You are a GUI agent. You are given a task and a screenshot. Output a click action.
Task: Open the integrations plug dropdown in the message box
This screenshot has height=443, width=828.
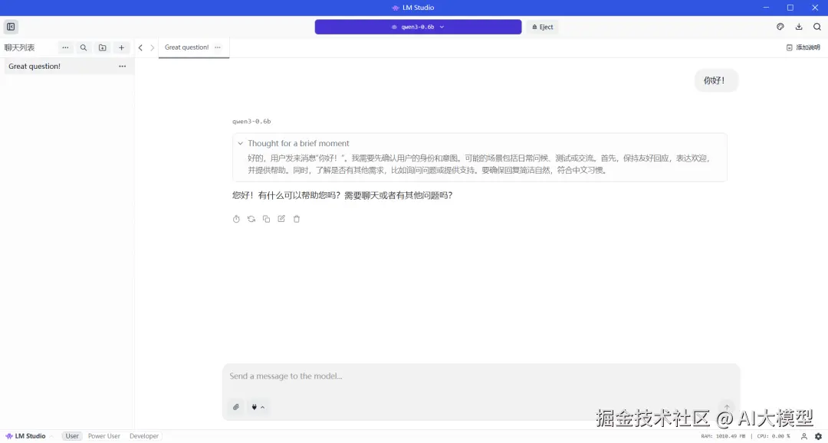click(x=258, y=407)
